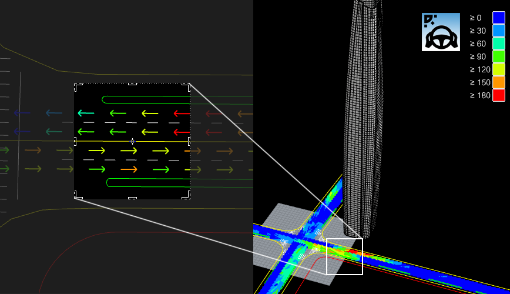Click the bottom-right corner handle of selection
The image size is (510, 294).
tap(187, 196)
